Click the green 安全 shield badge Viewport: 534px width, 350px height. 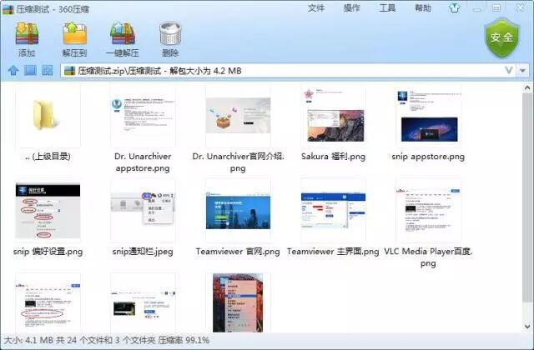[501, 37]
